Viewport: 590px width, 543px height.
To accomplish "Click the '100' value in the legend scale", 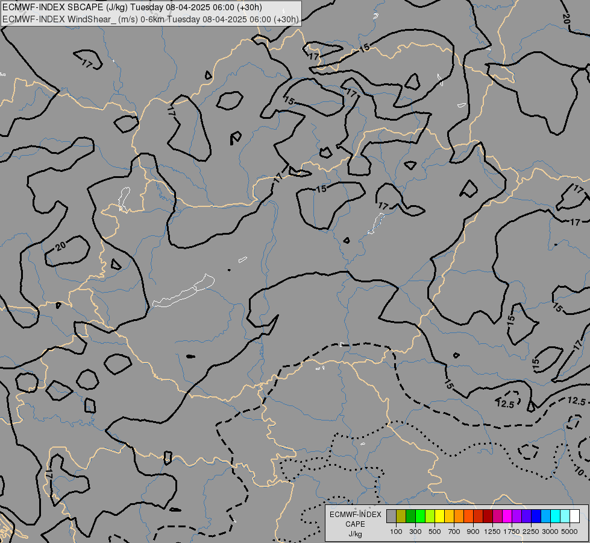I will [396, 532].
